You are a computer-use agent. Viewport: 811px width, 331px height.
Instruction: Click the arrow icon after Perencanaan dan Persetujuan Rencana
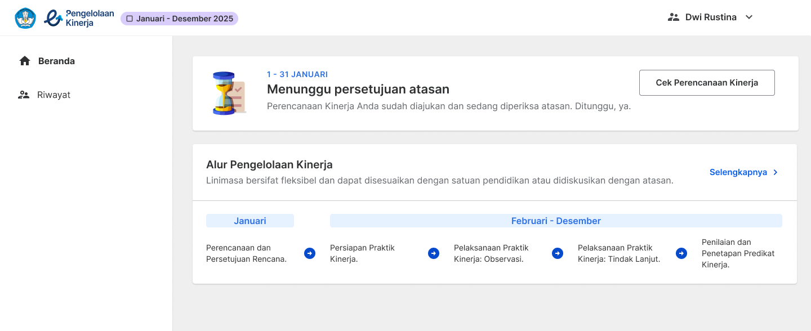pyautogui.click(x=310, y=253)
